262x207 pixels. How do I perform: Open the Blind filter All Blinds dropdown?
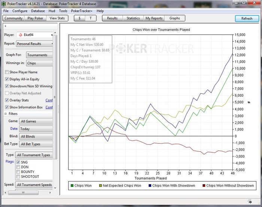point(36,136)
